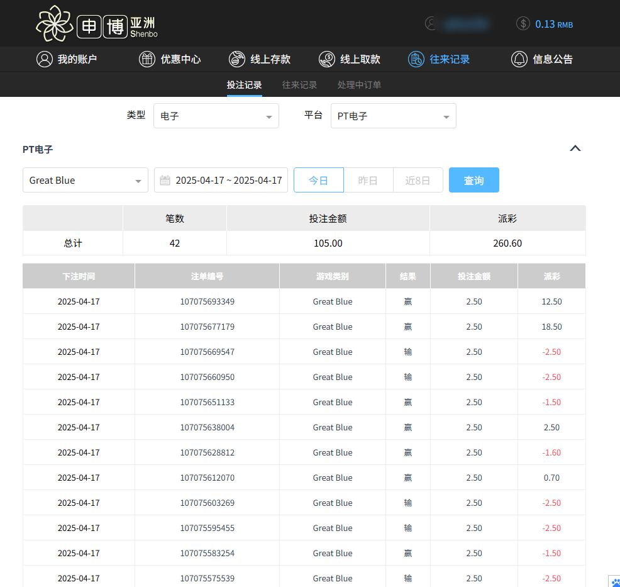Open the 处理中订单 tab

[358, 84]
